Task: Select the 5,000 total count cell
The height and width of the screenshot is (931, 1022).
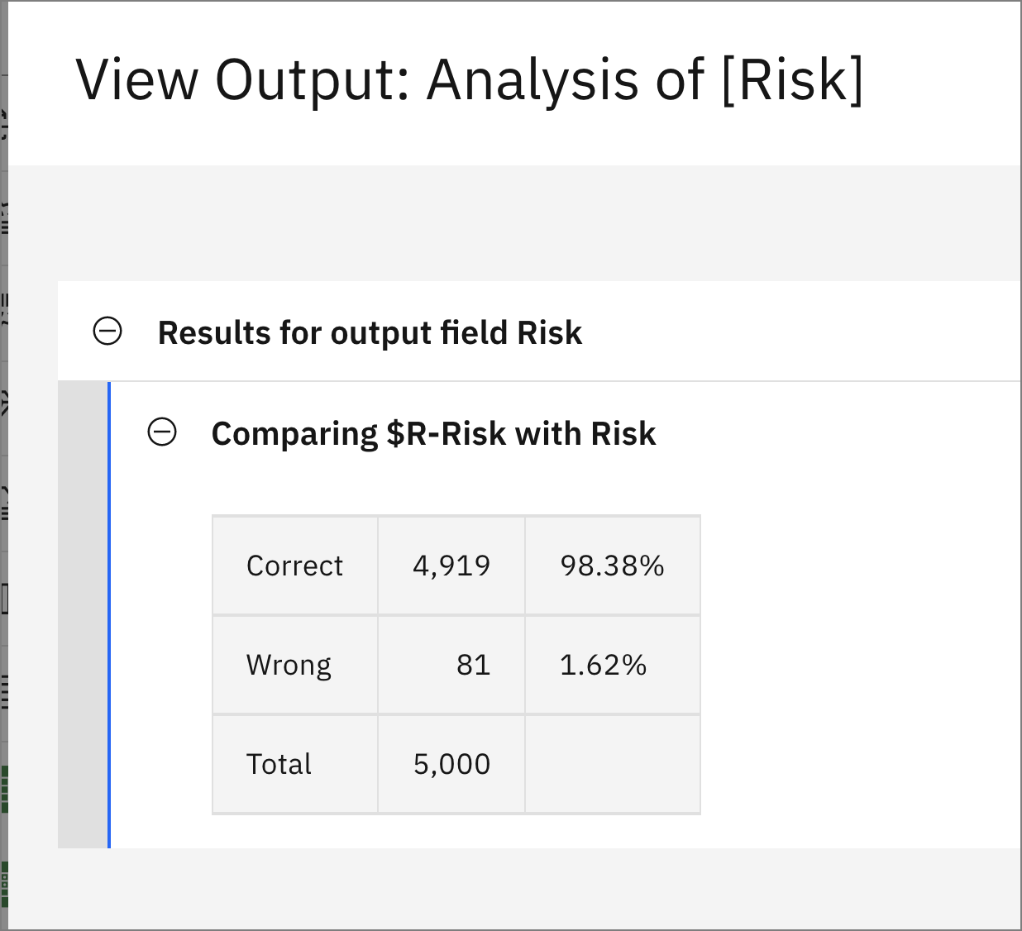Action: pyautogui.click(x=451, y=764)
